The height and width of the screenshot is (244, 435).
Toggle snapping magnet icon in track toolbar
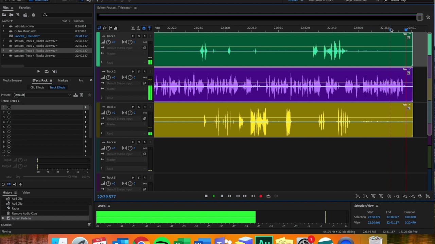[144, 28]
